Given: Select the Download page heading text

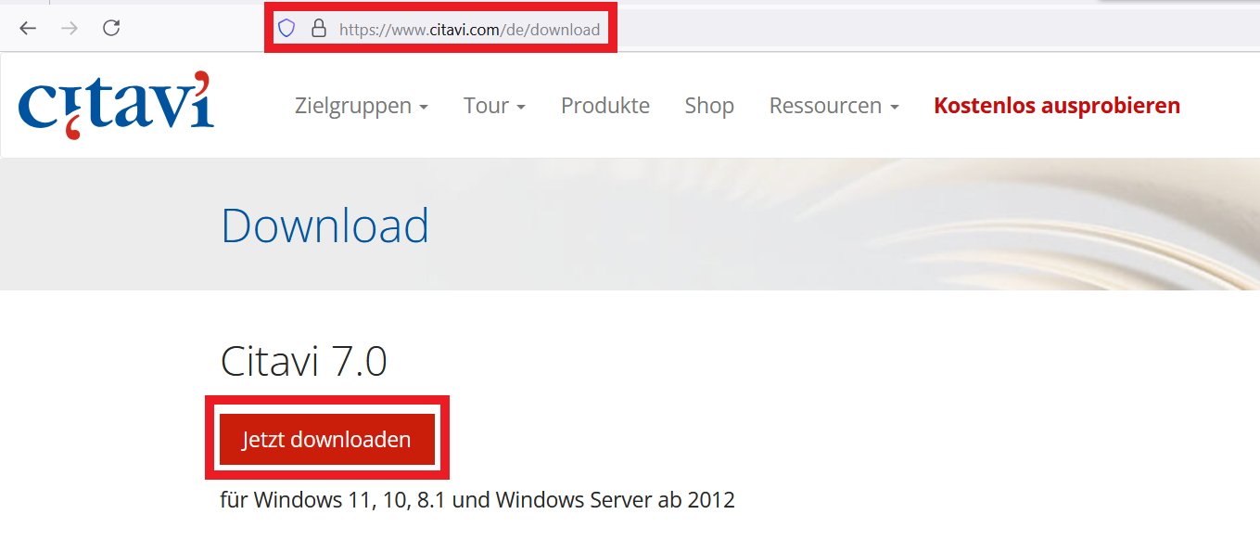Looking at the screenshot, I should (x=325, y=225).
